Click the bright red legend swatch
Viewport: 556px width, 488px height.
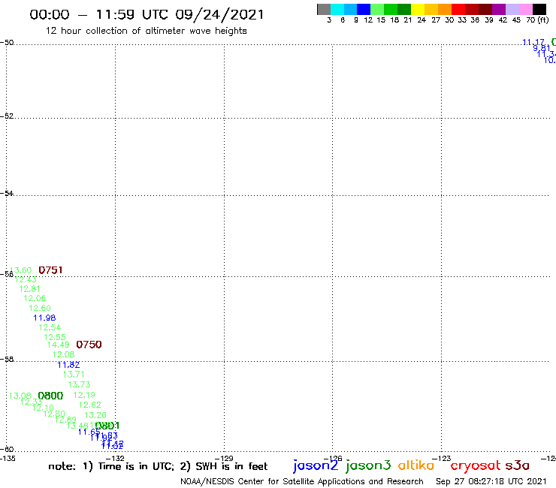(458, 9)
